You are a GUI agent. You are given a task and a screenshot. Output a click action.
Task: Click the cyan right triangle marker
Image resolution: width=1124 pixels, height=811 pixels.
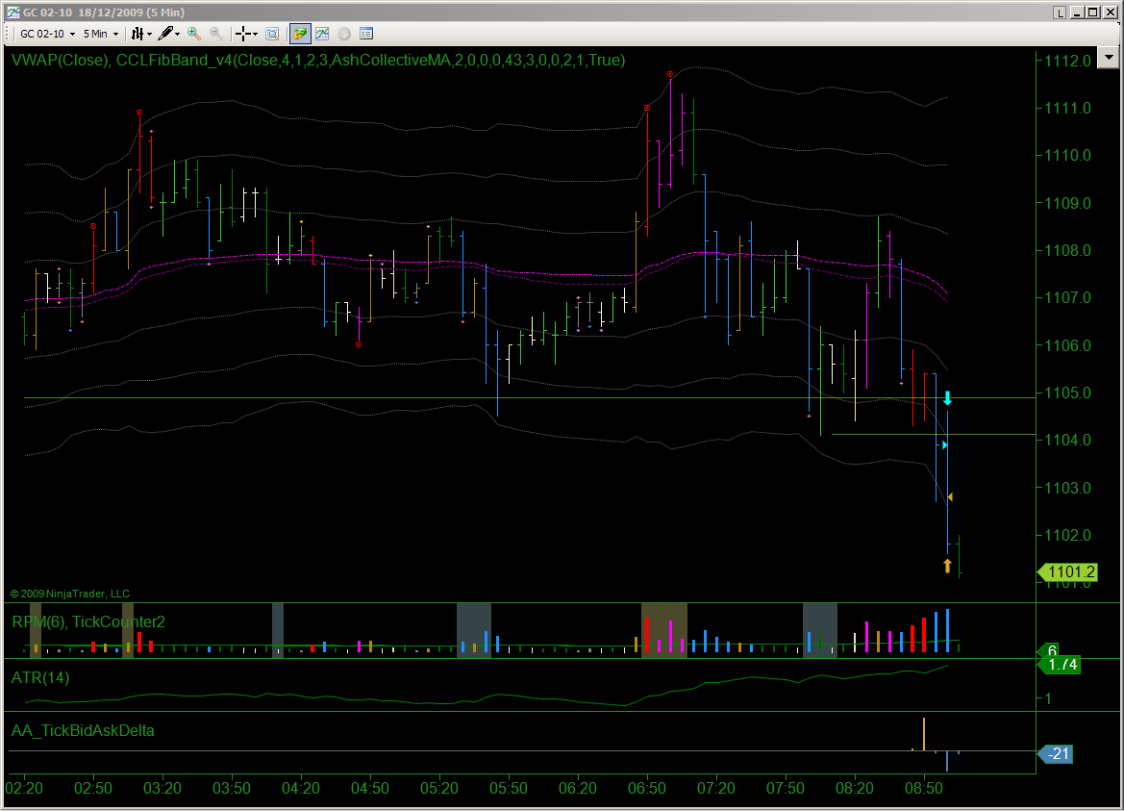[x=945, y=445]
